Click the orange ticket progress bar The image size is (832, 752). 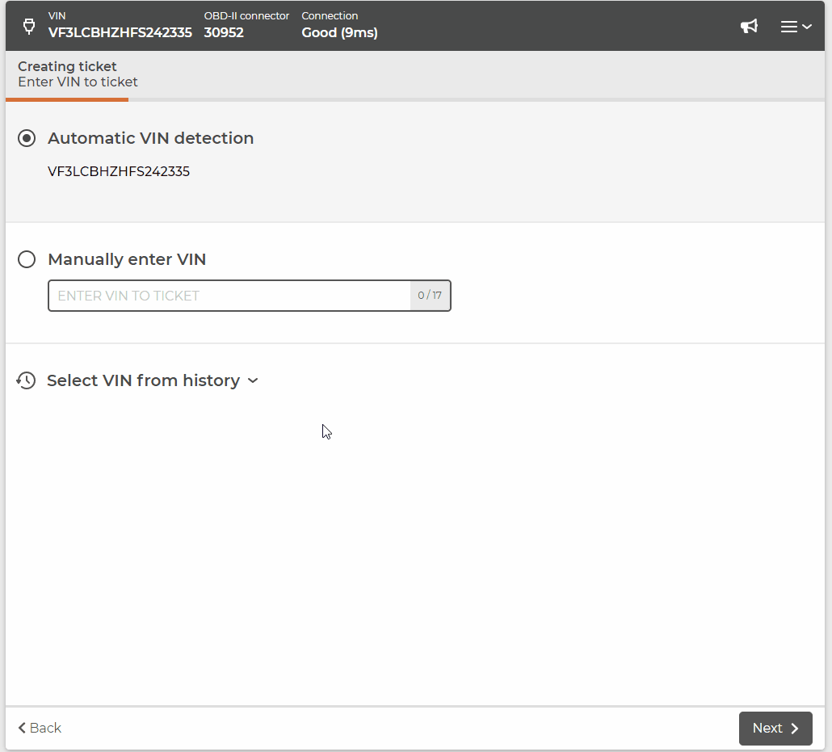[x=66, y=100]
